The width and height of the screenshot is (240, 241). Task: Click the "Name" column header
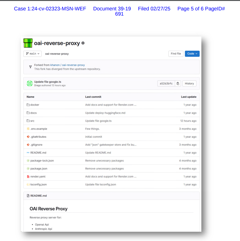click(x=30, y=97)
